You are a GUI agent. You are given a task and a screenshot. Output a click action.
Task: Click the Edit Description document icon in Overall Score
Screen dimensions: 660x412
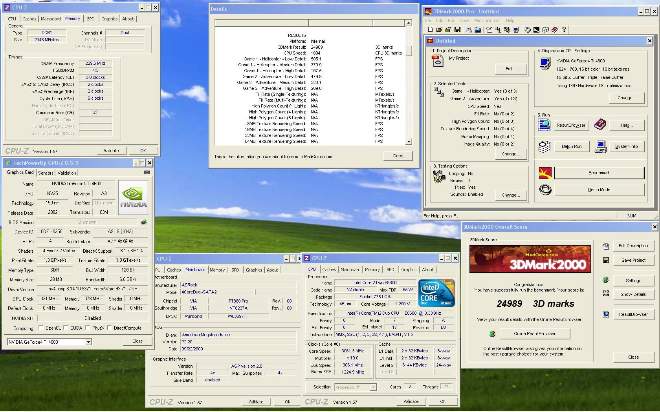coord(606,246)
